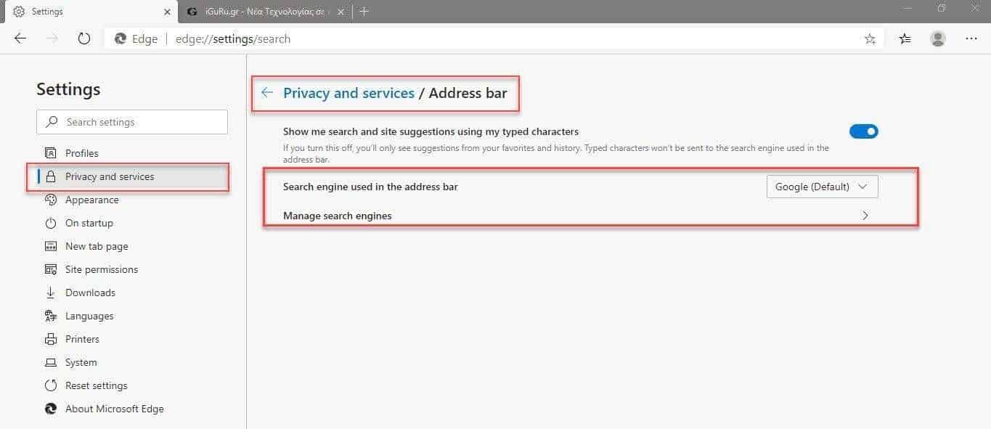Click the Privacy and services breadcrumb link
The image size is (991, 429).
tap(348, 93)
